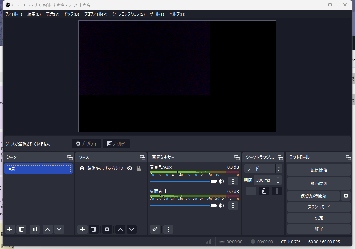Mute the 麦克风/Aux audio channel
The width and height of the screenshot is (355, 249).
click(221, 181)
